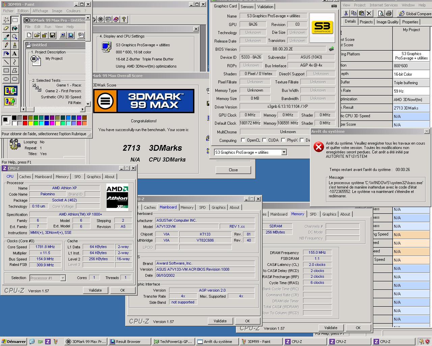The width and height of the screenshot is (432, 346).
Task: Pick the Text tool in Paint
Action: 15,54
